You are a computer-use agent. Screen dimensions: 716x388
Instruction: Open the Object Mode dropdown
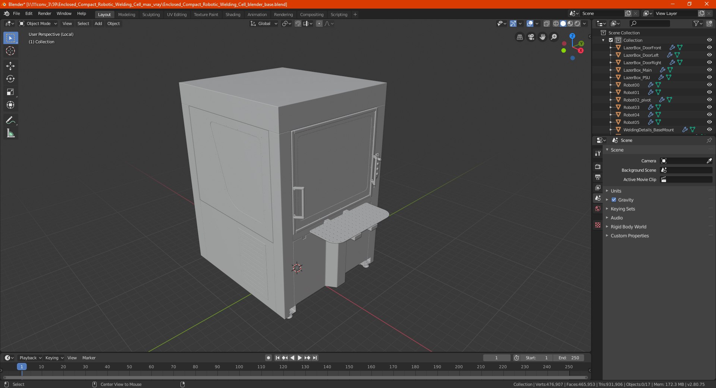tap(38, 24)
